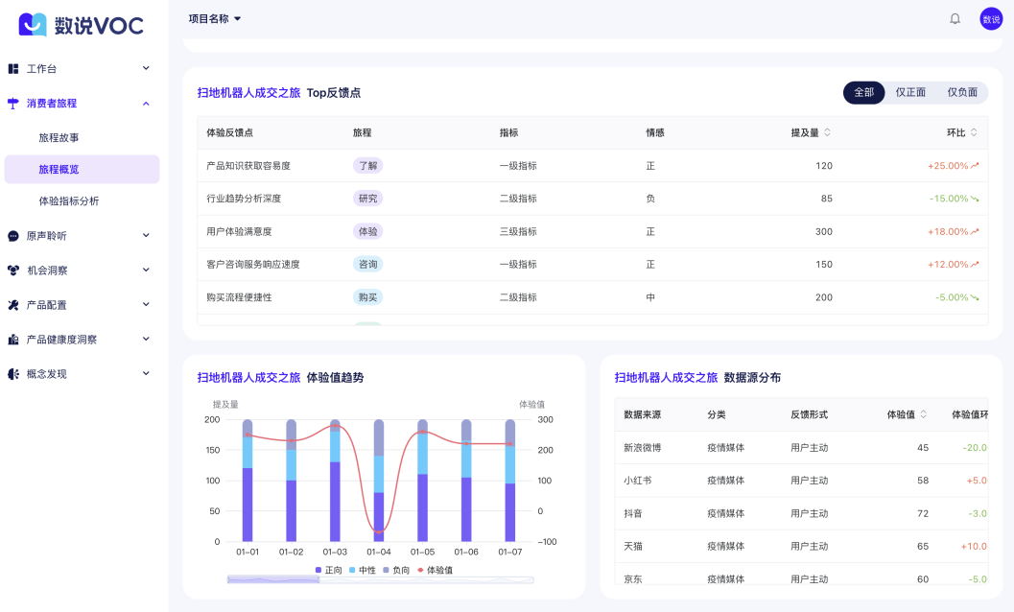
Task: Filter to 仅正面 feedback only
Action: tap(910, 92)
